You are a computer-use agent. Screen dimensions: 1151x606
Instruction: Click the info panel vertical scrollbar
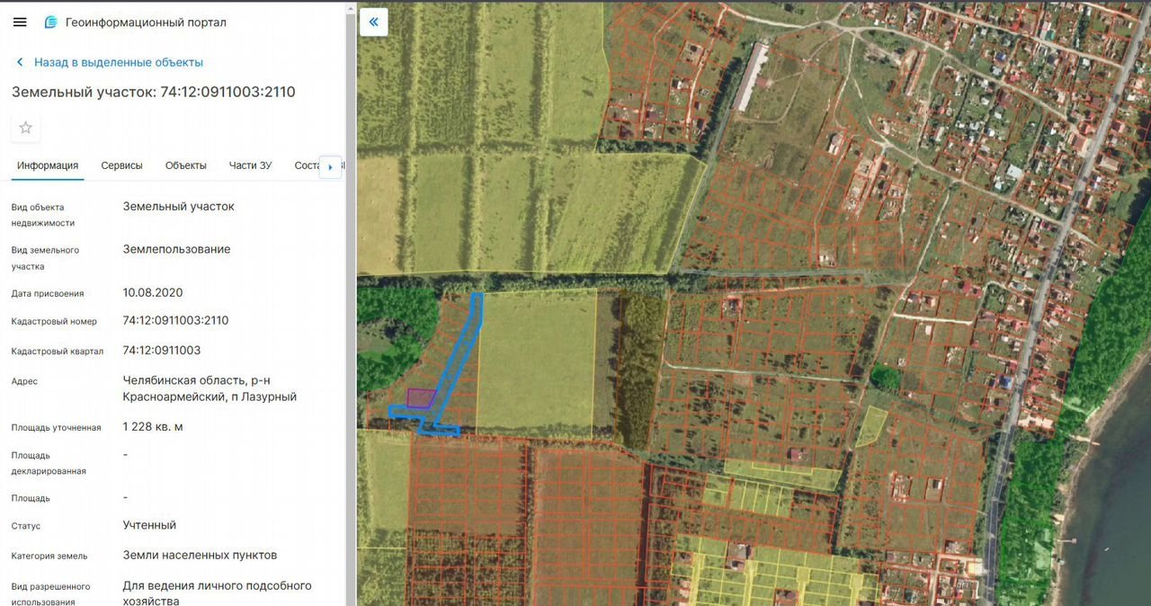coord(351,270)
